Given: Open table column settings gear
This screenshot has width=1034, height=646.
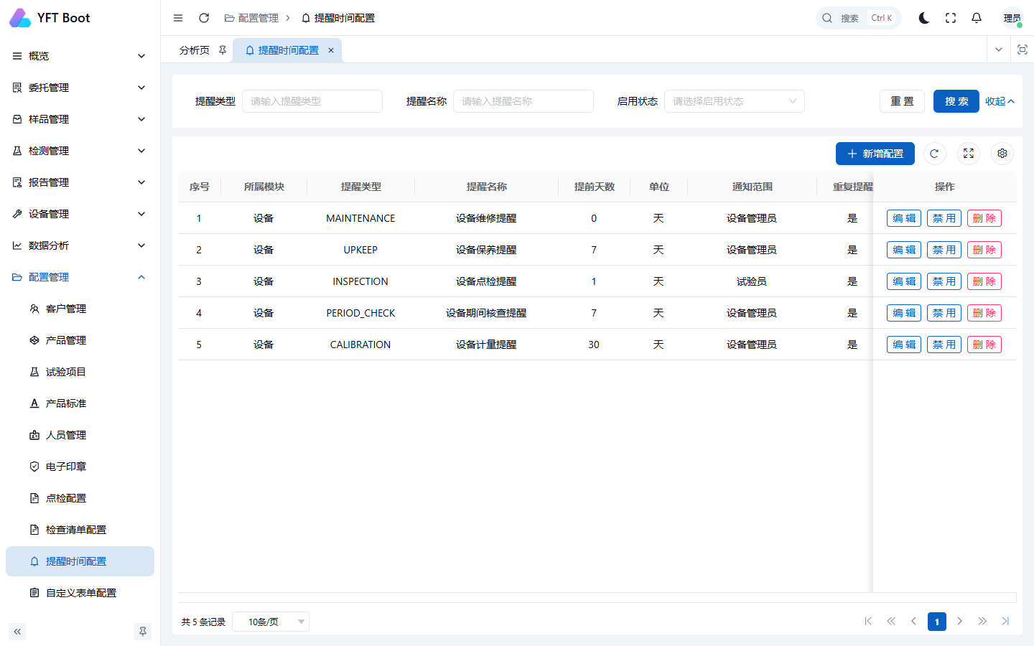Looking at the screenshot, I should pyautogui.click(x=1002, y=154).
